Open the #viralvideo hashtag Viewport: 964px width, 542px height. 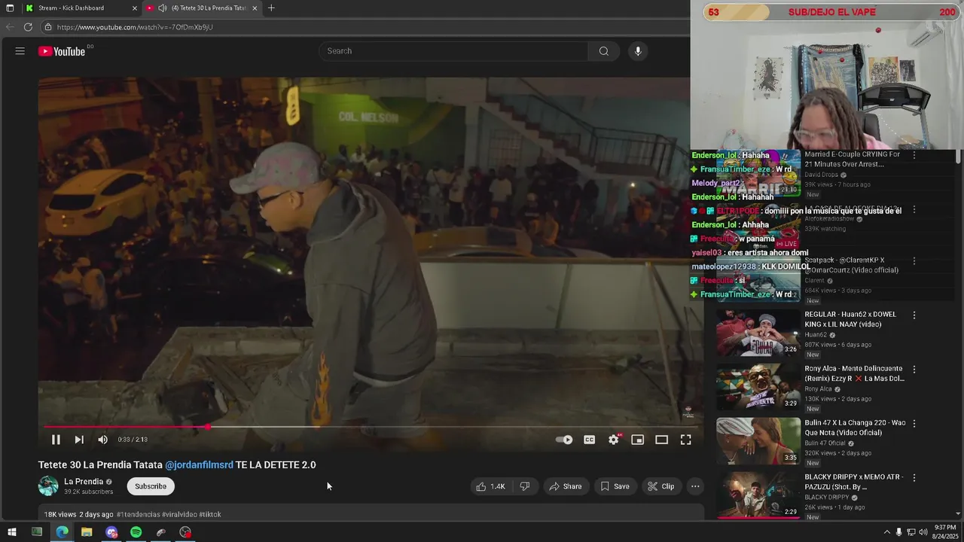click(179, 515)
